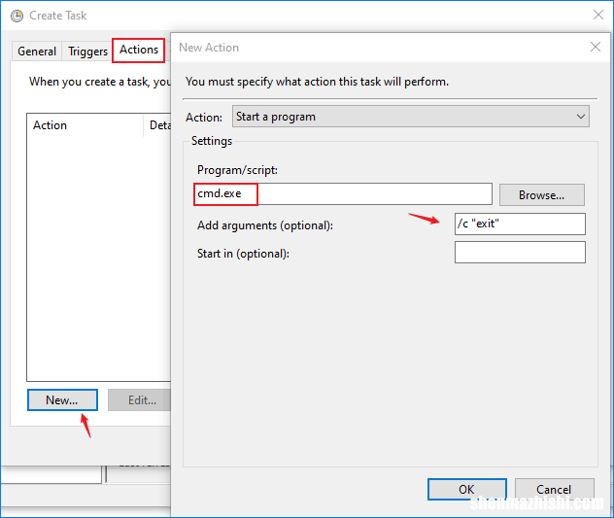Open the Action dropdown showing Start a program
Image resolution: width=614 pixels, height=518 pixels.
410,117
